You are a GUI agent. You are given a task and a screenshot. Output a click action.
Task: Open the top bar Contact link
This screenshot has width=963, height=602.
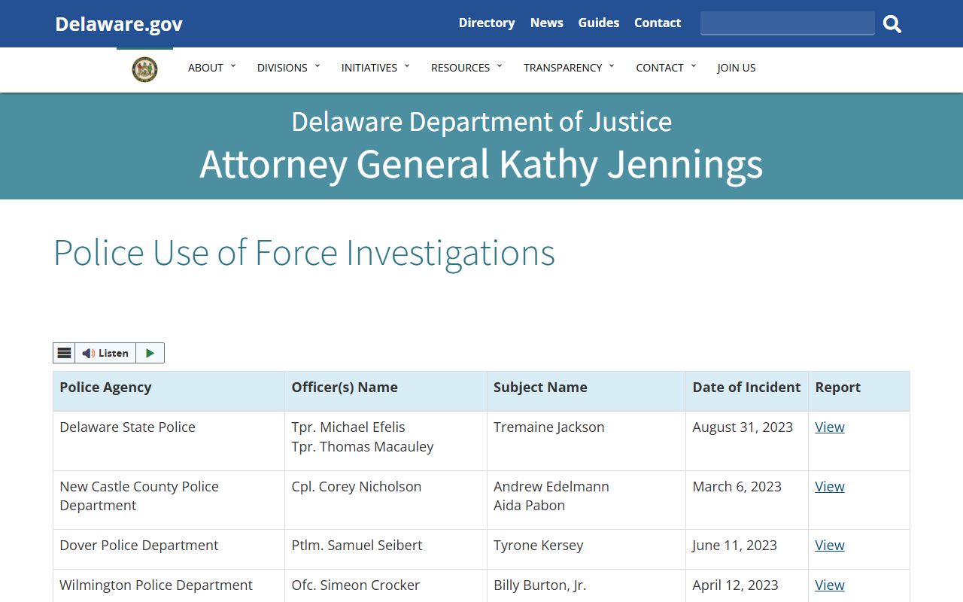pyautogui.click(x=658, y=23)
